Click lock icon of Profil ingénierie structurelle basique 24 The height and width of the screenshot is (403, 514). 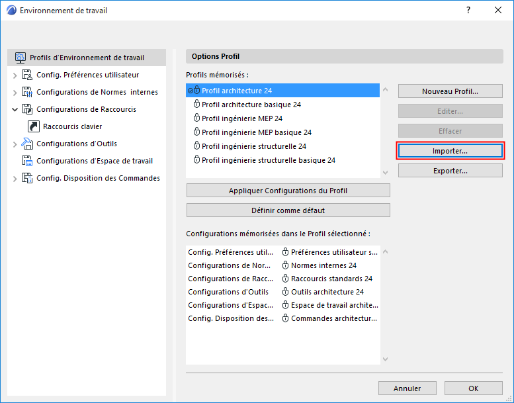pyautogui.click(x=196, y=160)
